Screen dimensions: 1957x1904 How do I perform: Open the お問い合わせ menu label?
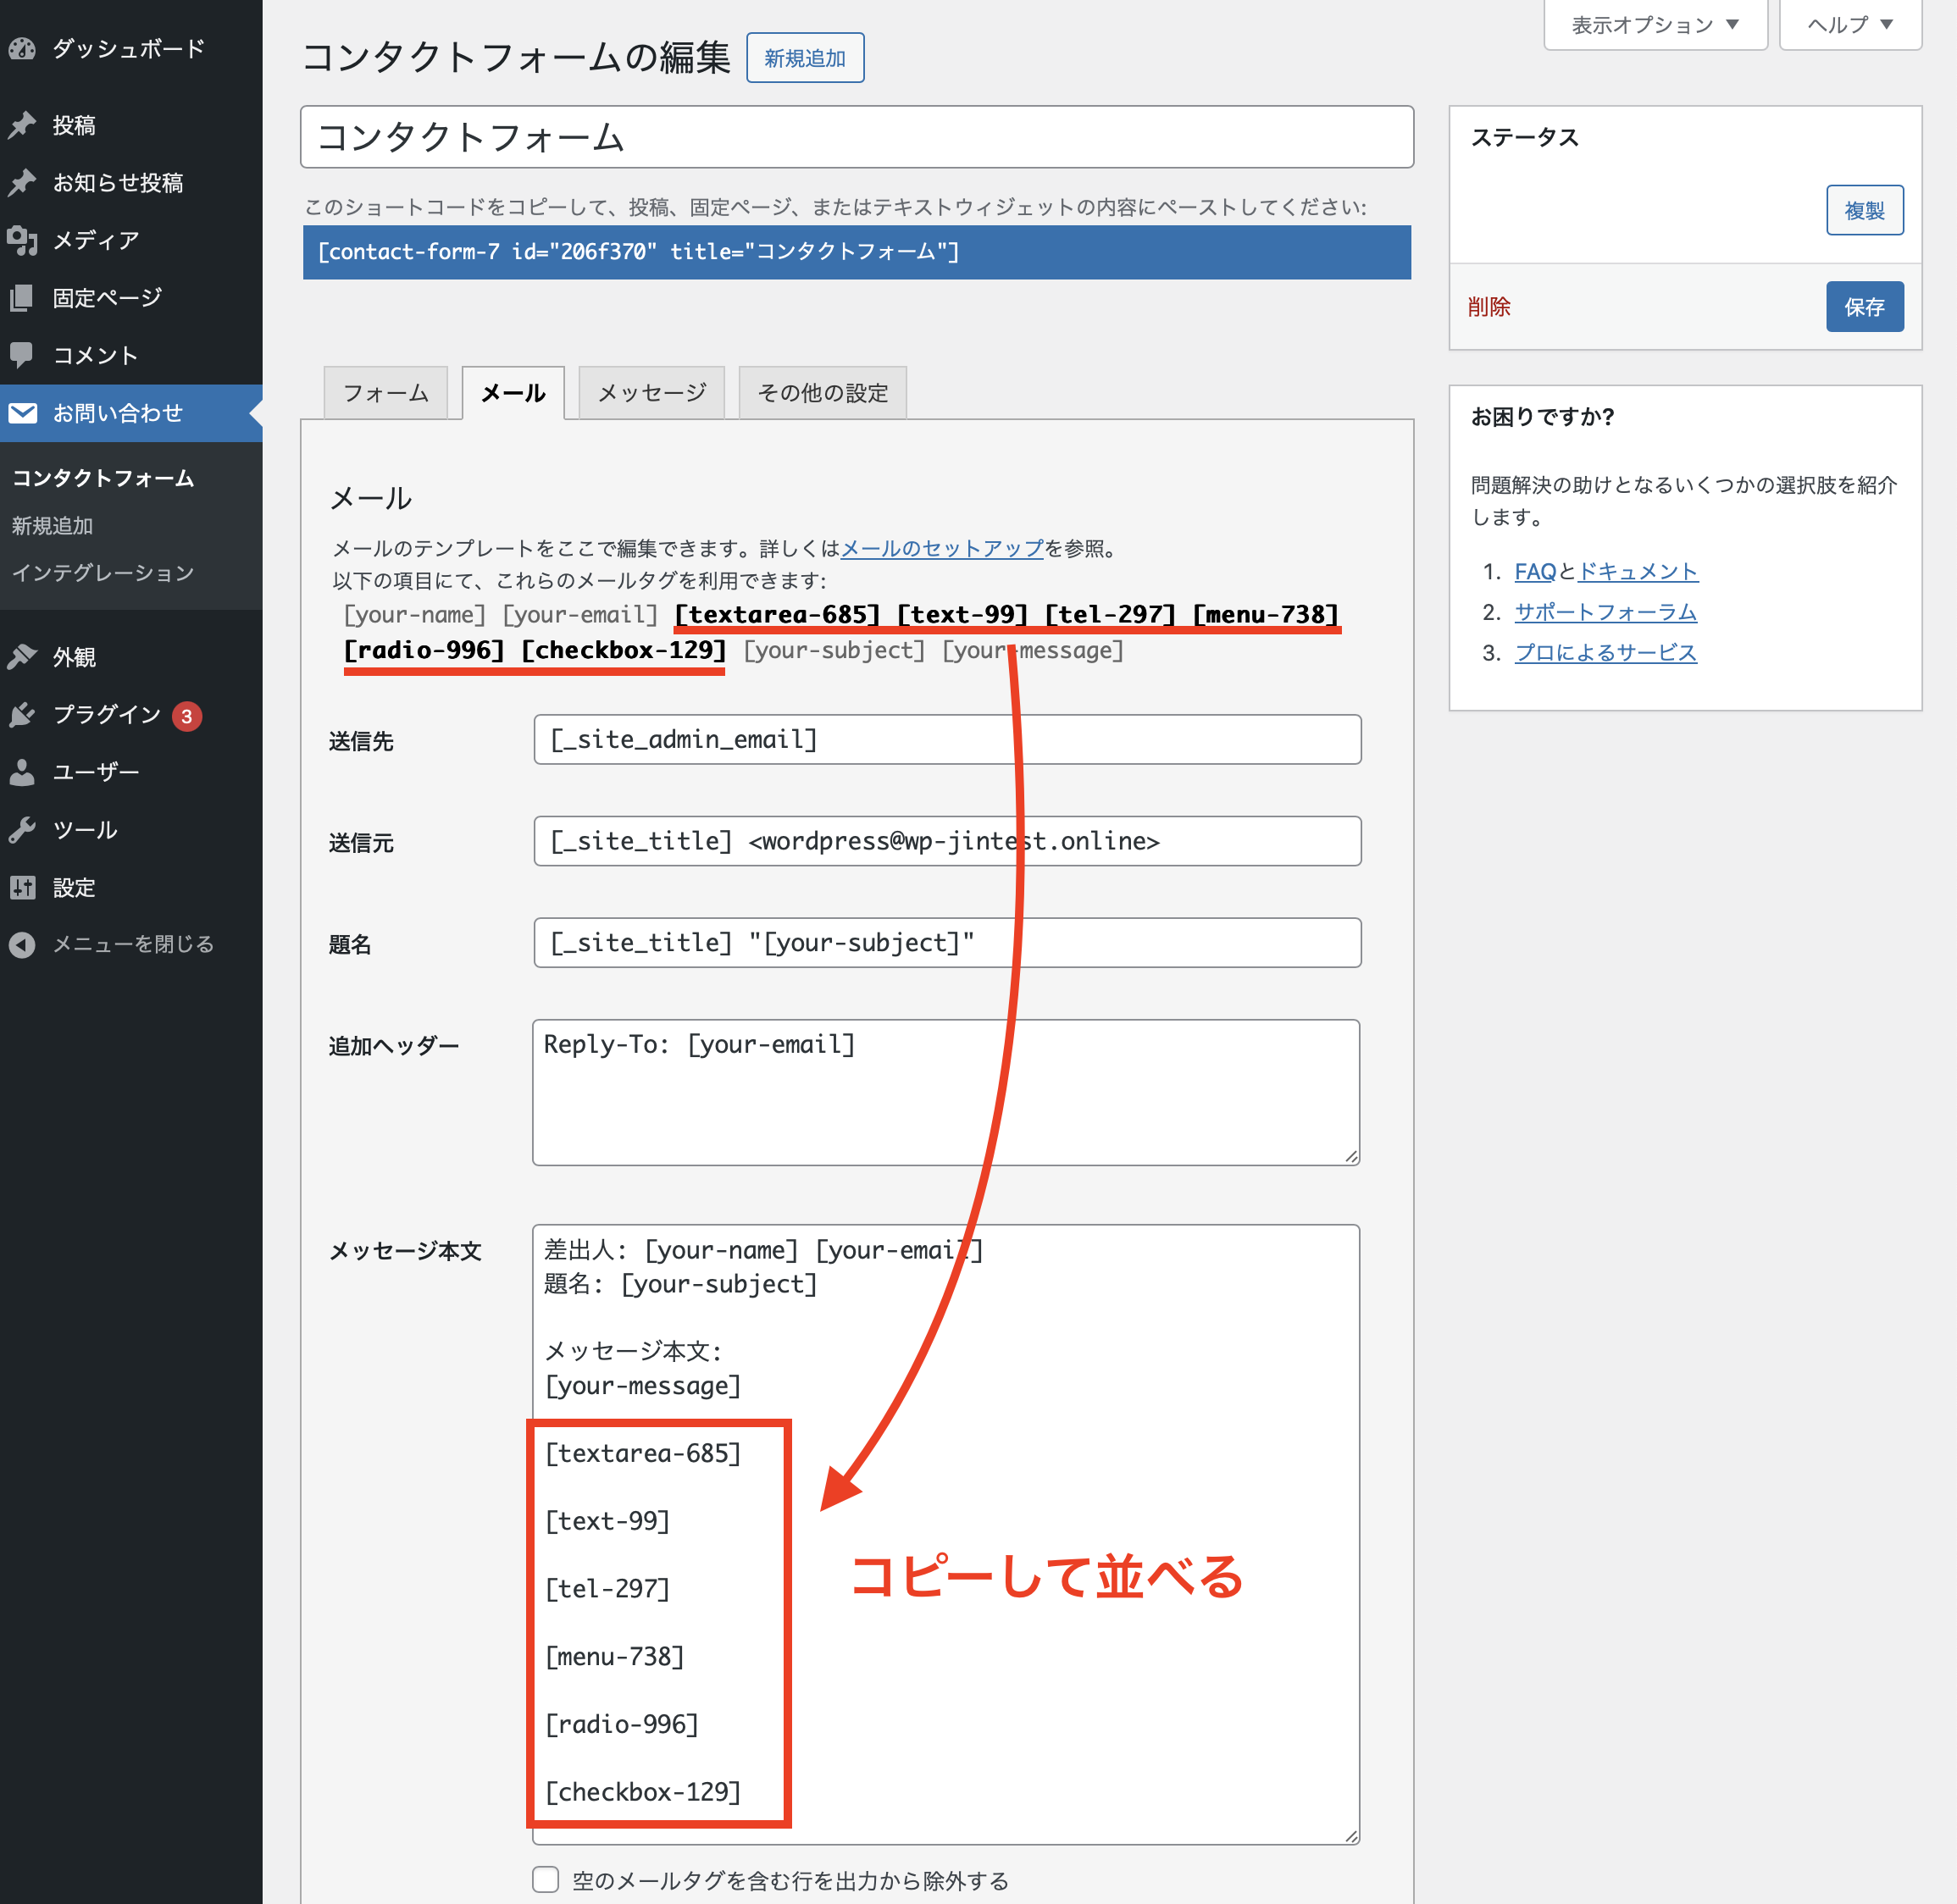pyautogui.click(x=117, y=412)
